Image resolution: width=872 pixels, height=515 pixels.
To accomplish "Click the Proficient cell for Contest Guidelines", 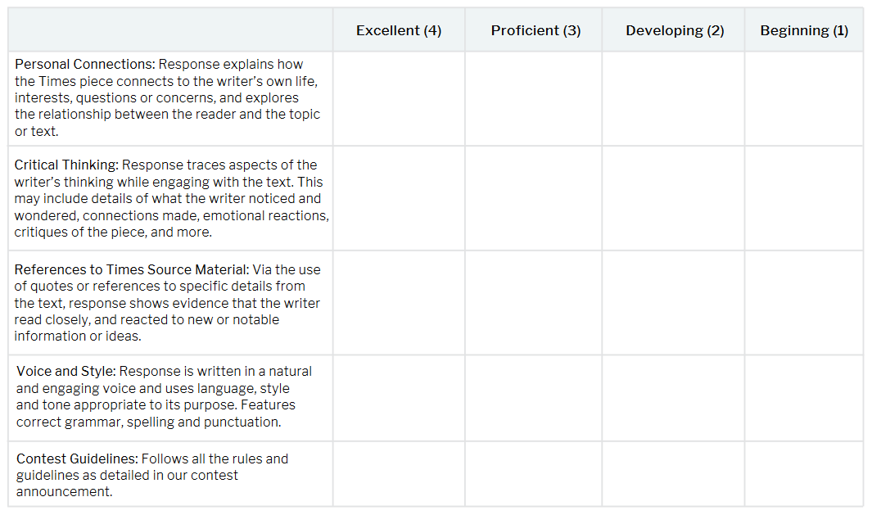I will pos(534,474).
